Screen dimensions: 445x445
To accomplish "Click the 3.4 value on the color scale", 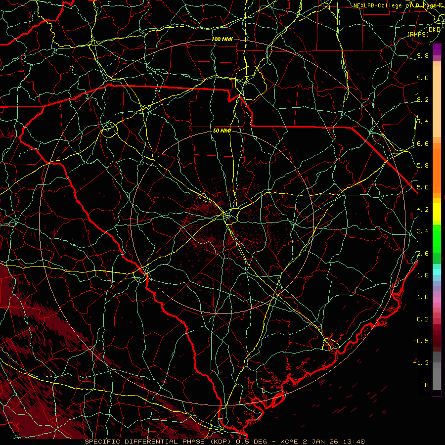I will 423,231.
